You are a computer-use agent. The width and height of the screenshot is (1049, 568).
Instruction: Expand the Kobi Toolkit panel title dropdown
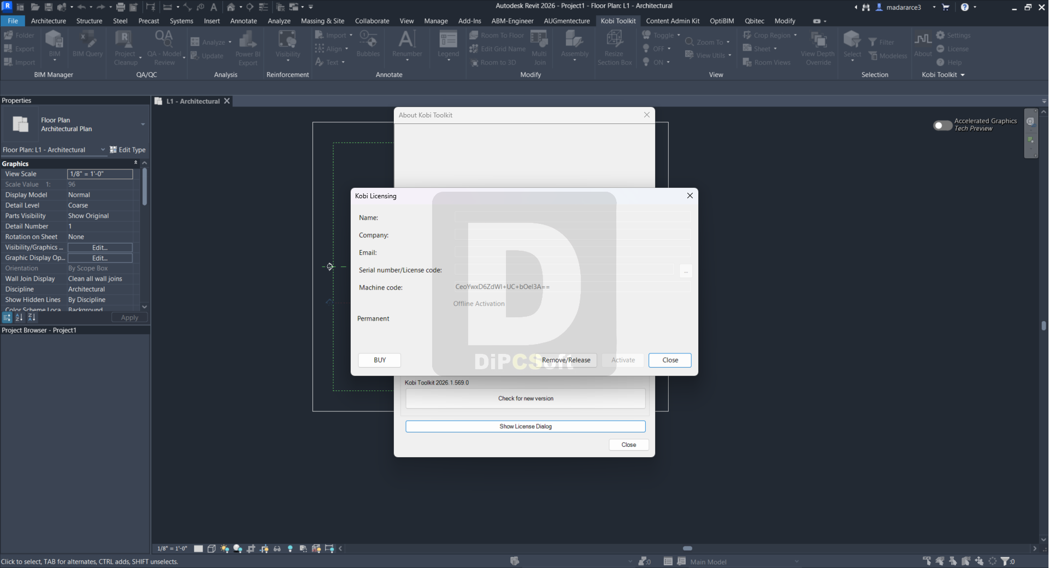click(963, 75)
